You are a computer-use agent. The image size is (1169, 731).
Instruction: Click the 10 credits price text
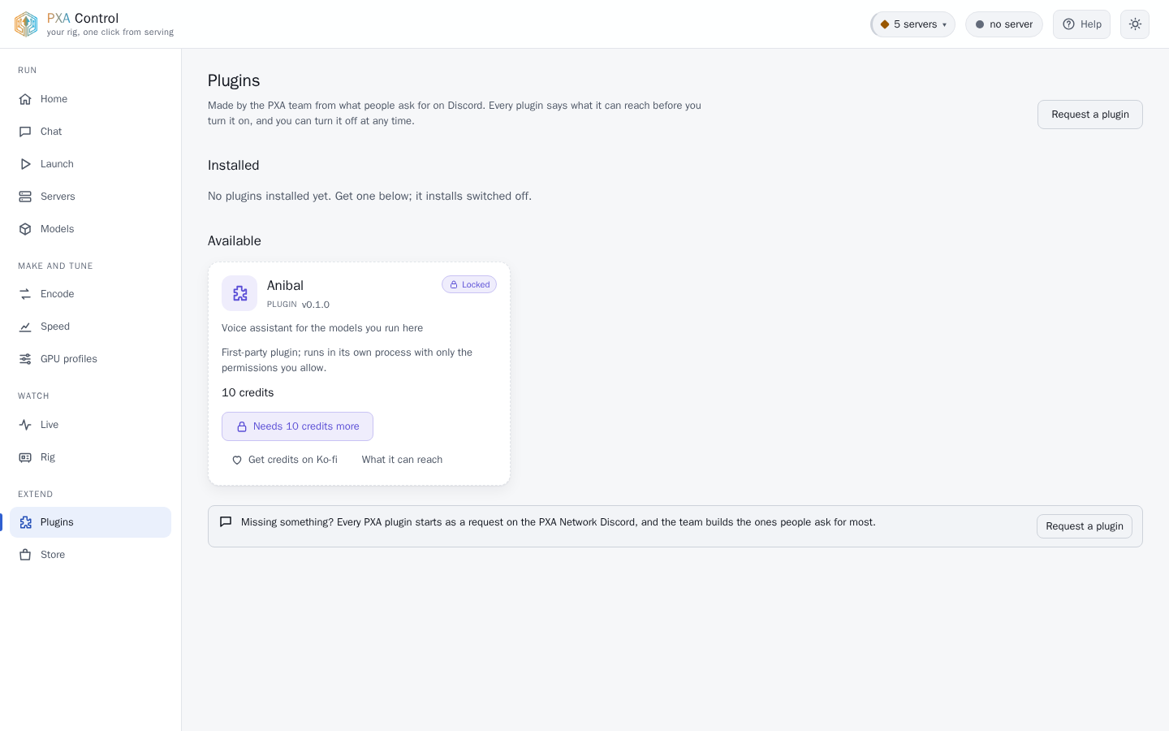pyautogui.click(x=248, y=392)
